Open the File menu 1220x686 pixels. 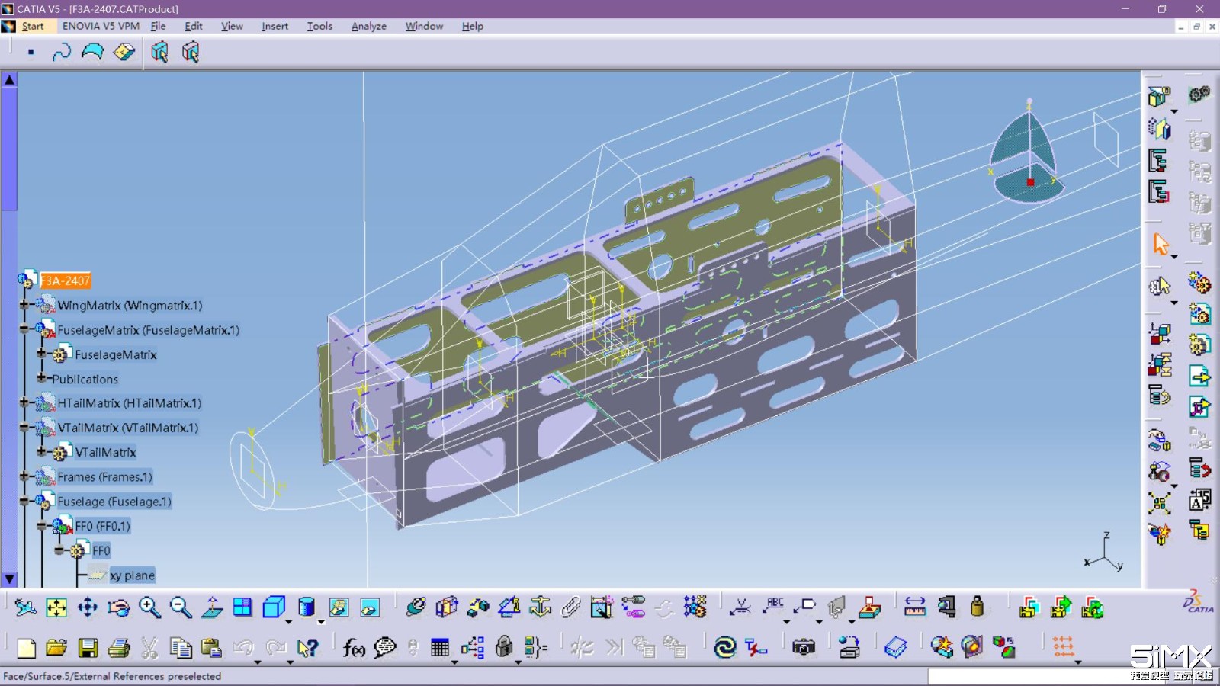click(x=158, y=26)
